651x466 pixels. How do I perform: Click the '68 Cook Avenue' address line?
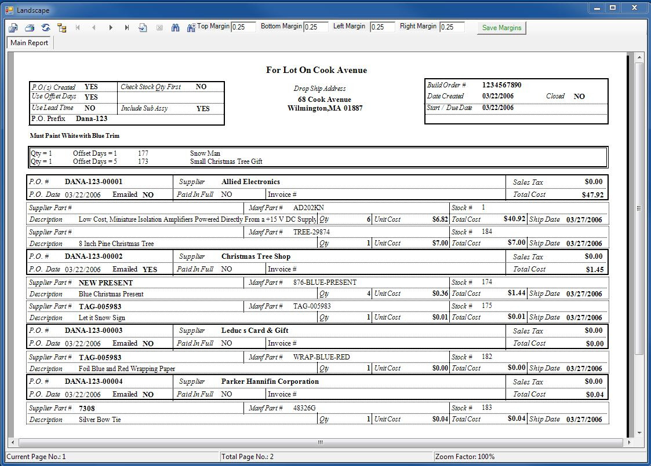point(324,100)
